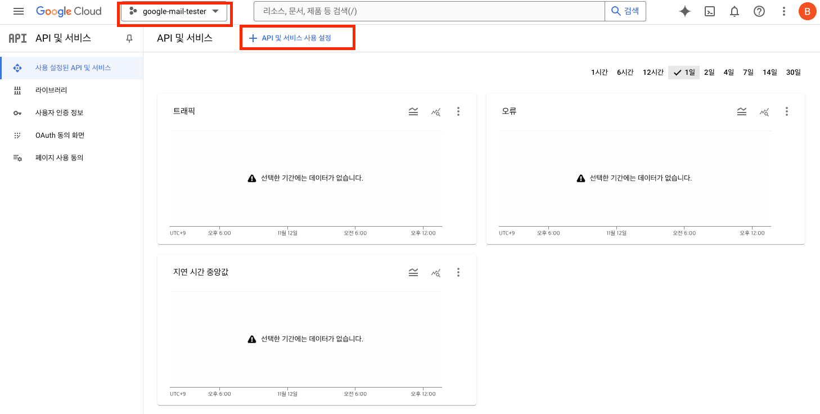Screen dimensions: 820x414
Task: Open more options on 트래픽 chart
Action: pyautogui.click(x=458, y=111)
